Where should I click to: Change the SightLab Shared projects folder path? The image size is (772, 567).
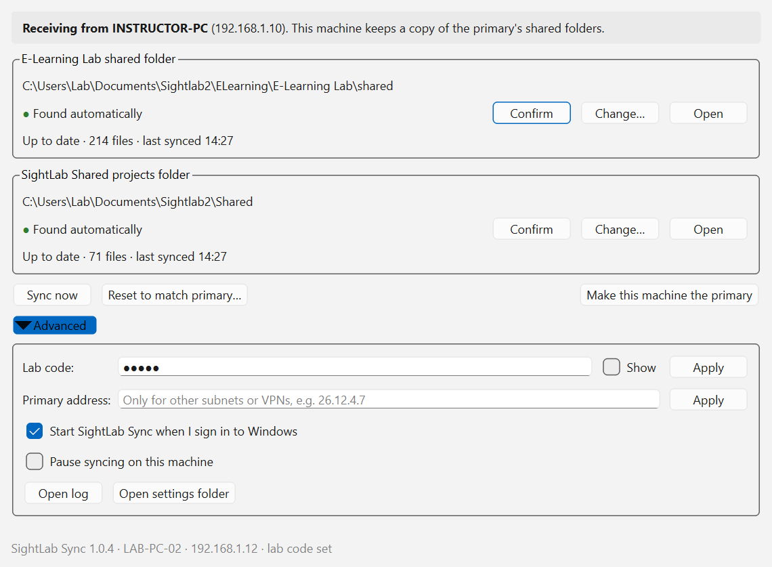(620, 229)
